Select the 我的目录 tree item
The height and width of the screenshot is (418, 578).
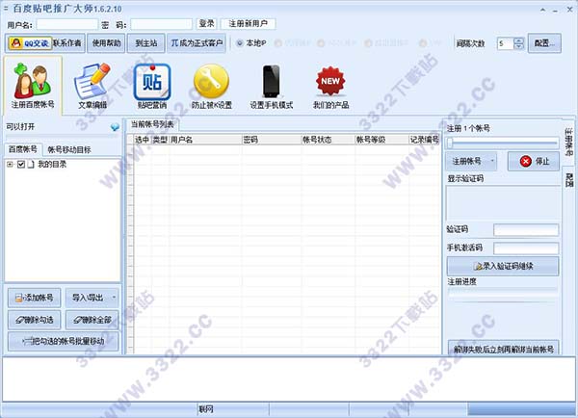(x=52, y=165)
